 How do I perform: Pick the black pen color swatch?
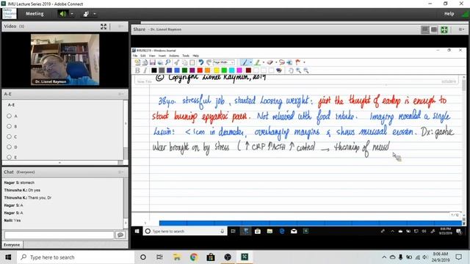(x=154, y=70)
